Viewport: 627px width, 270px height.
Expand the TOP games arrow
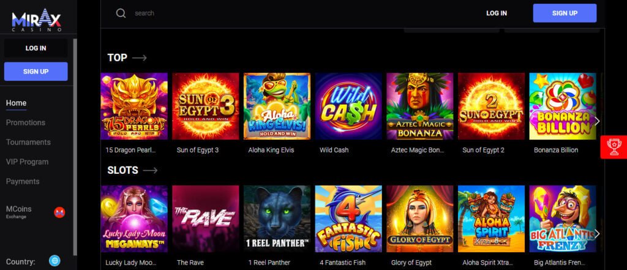click(x=140, y=58)
